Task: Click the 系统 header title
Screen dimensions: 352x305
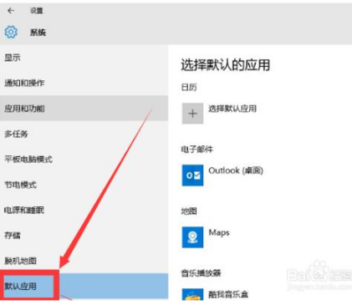Action: click(x=38, y=33)
